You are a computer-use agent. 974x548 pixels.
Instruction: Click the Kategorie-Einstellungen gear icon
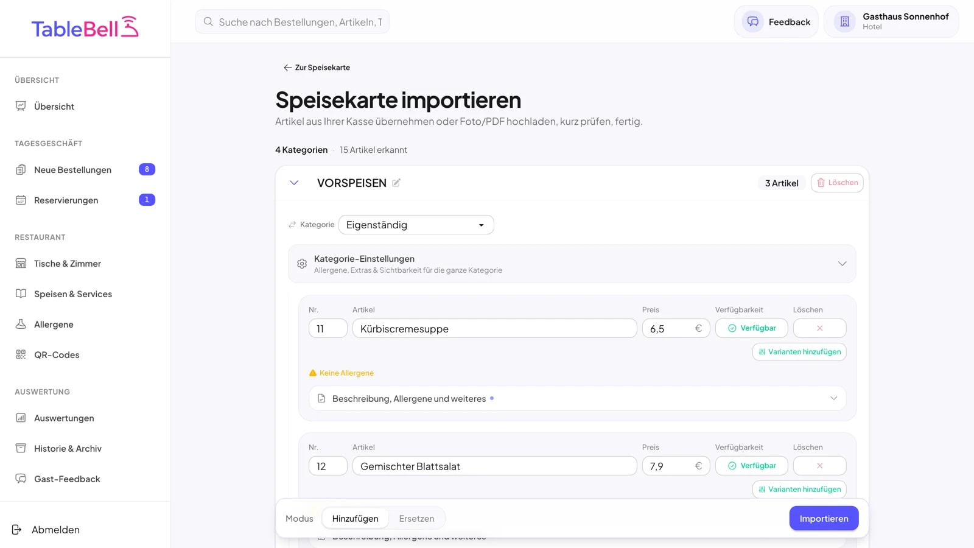click(302, 264)
